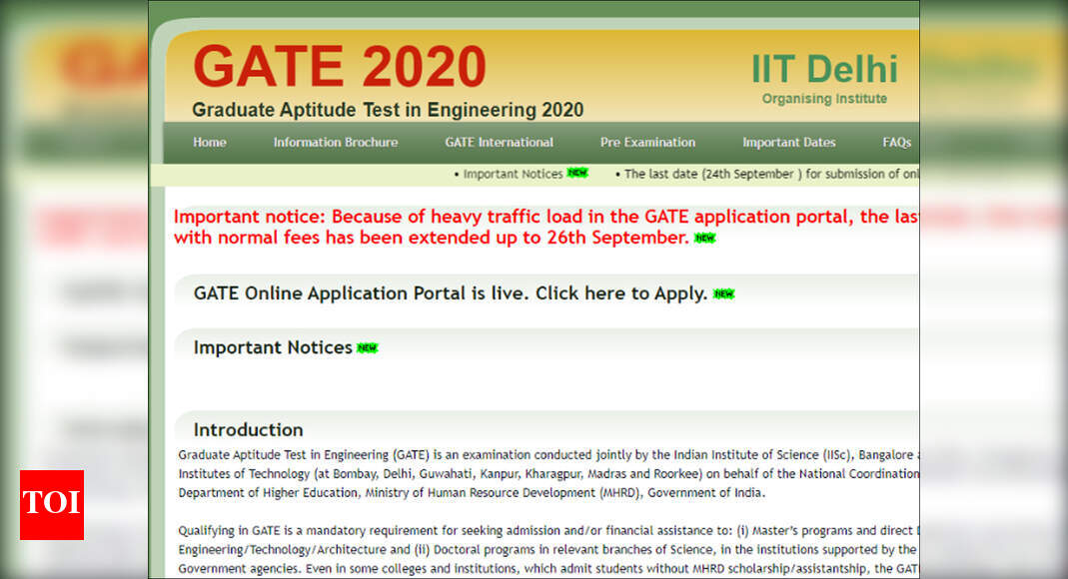Screen dimensions: 1068x579
Task: Open the Home menu item
Action: (x=209, y=142)
